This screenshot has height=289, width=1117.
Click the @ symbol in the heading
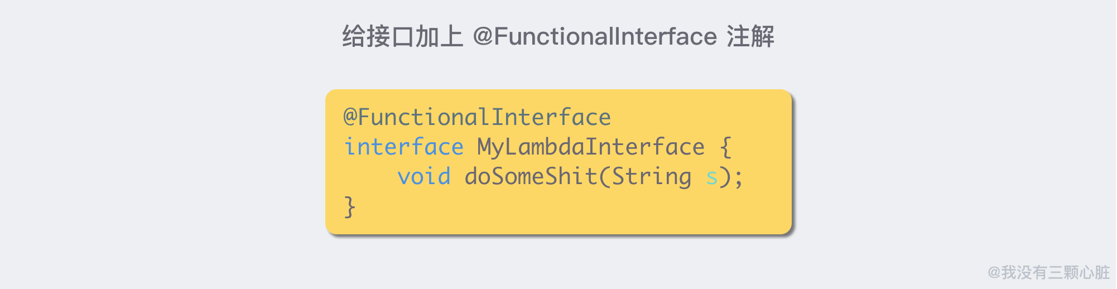483,37
